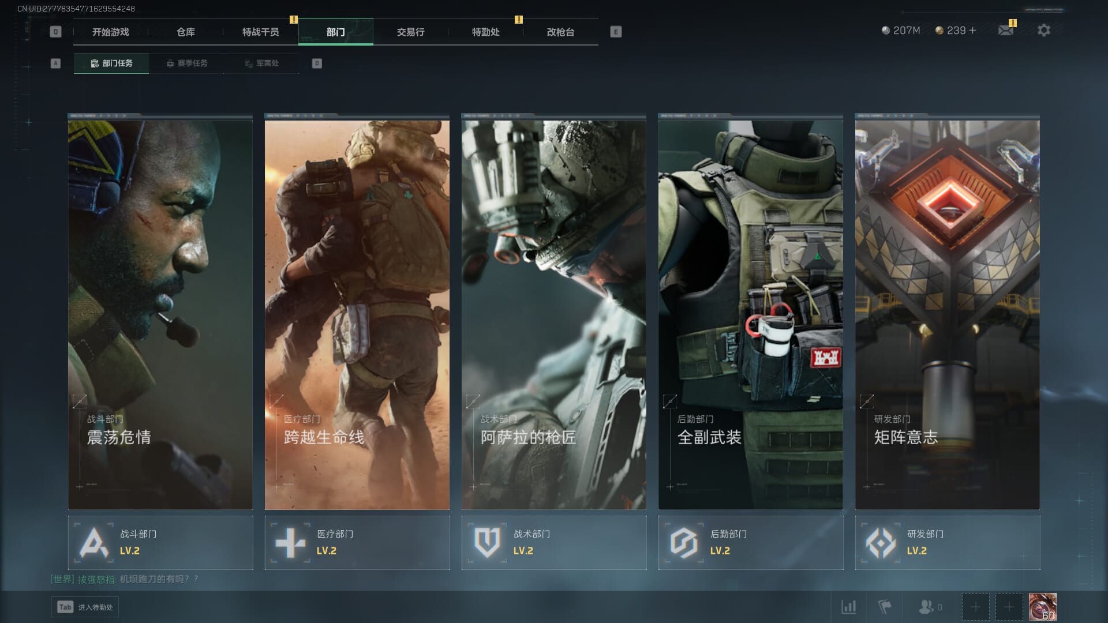Click the R&D department diamond icon
The width and height of the screenshot is (1108, 623).
(x=881, y=543)
